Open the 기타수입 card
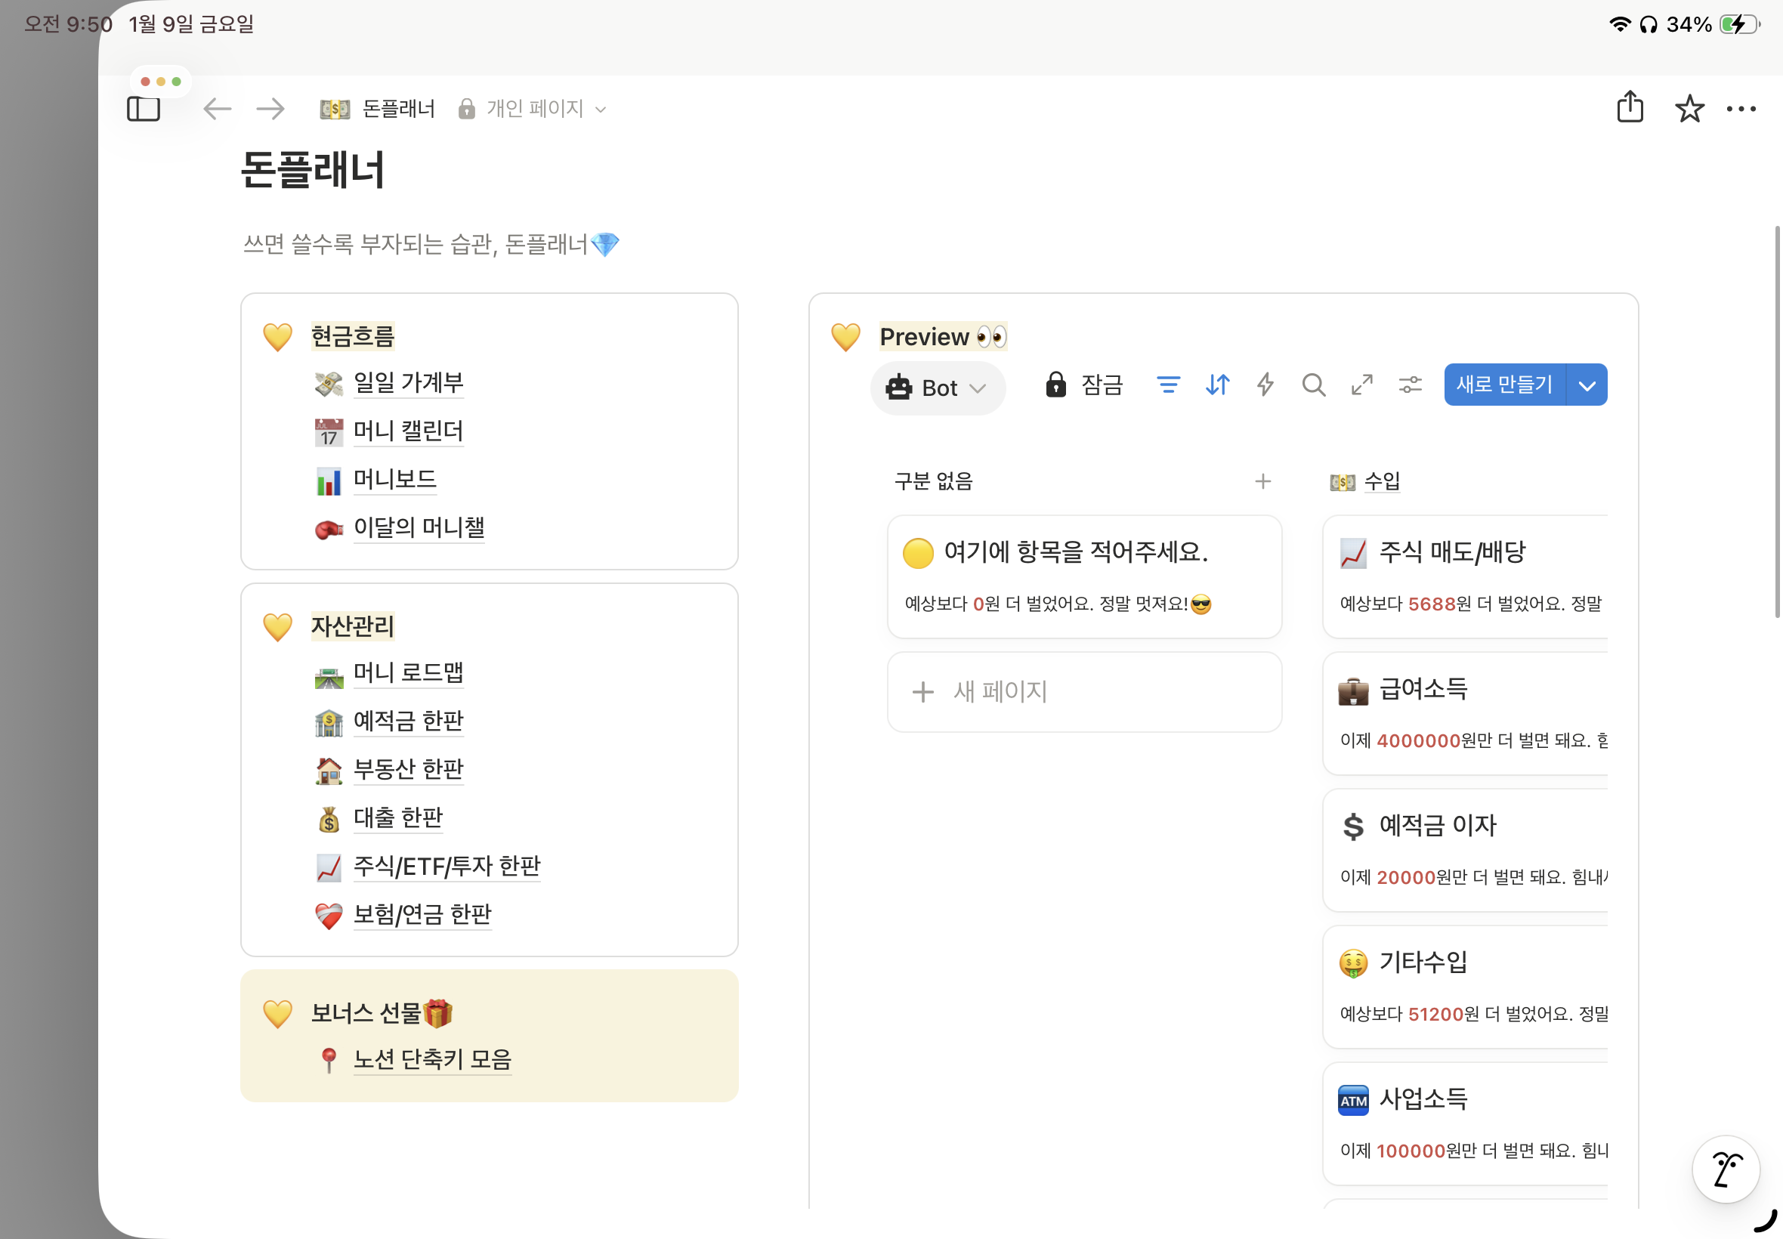 (x=1466, y=986)
